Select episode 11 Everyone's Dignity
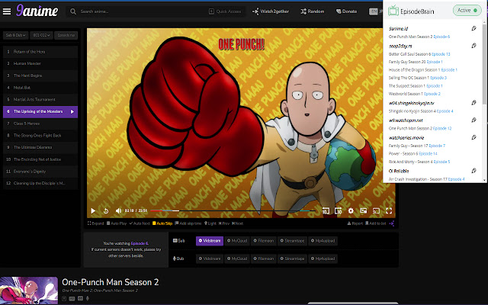Screen dimensions: 488x305 (x=40, y=172)
